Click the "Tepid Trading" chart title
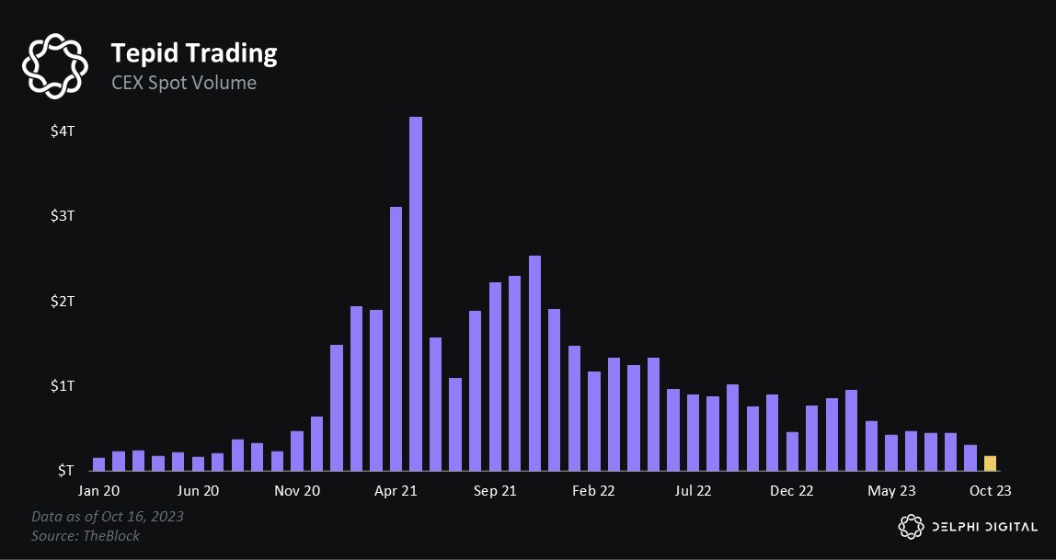This screenshot has height=560, width=1056. tap(193, 53)
